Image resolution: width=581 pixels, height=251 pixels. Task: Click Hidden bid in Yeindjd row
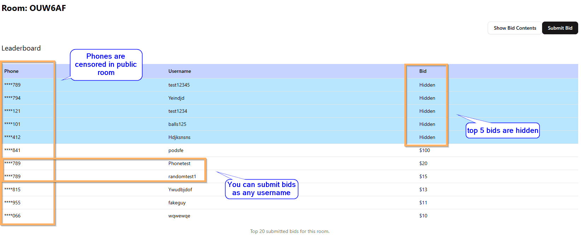point(427,98)
